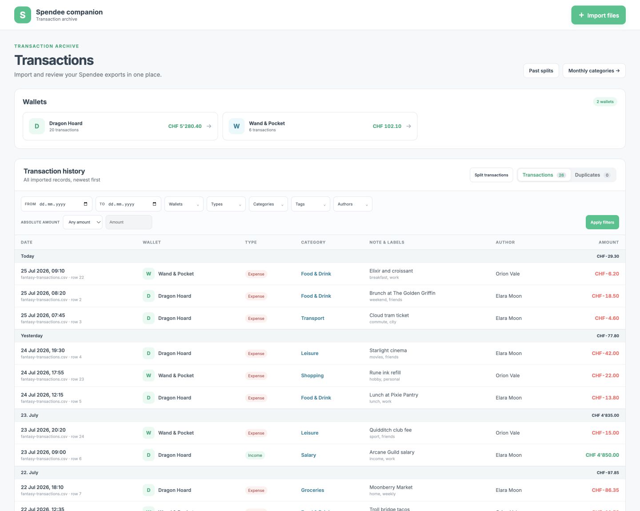Expand the Wallets filter dropdown

coord(184,204)
